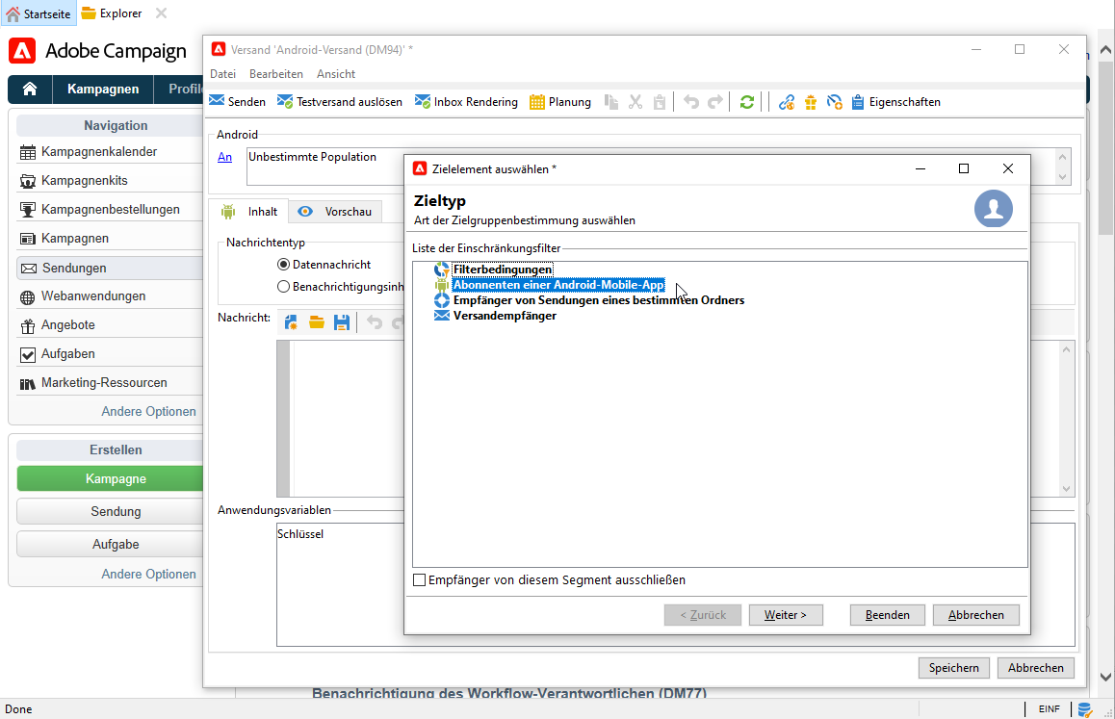The height and width of the screenshot is (719, 1115).
Task: Open the Datei menu
Action: pos(222,74)
